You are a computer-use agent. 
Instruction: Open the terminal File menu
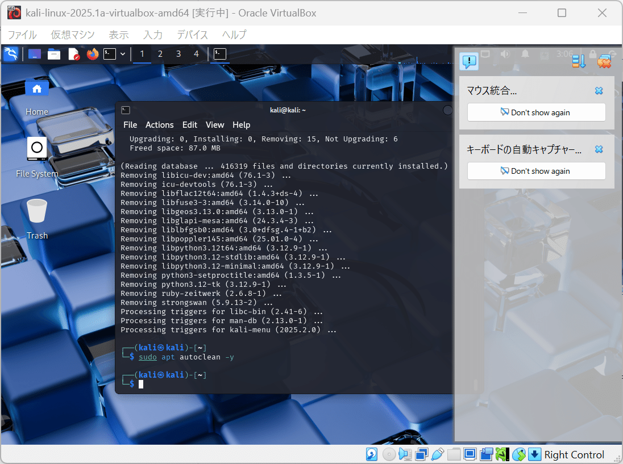(x=130, y=125)
